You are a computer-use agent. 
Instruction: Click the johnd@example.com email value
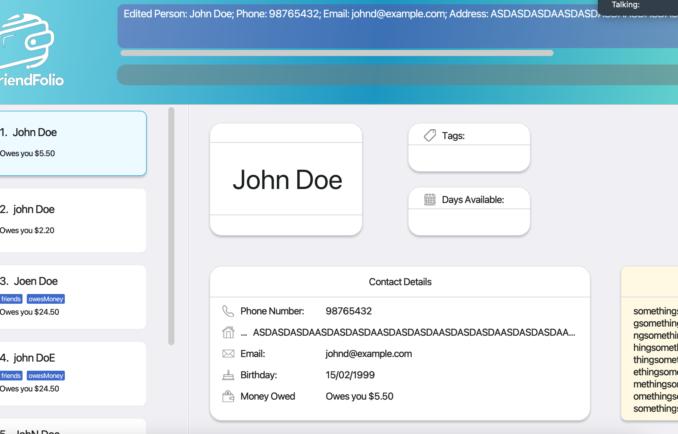(x=369, y=354)
